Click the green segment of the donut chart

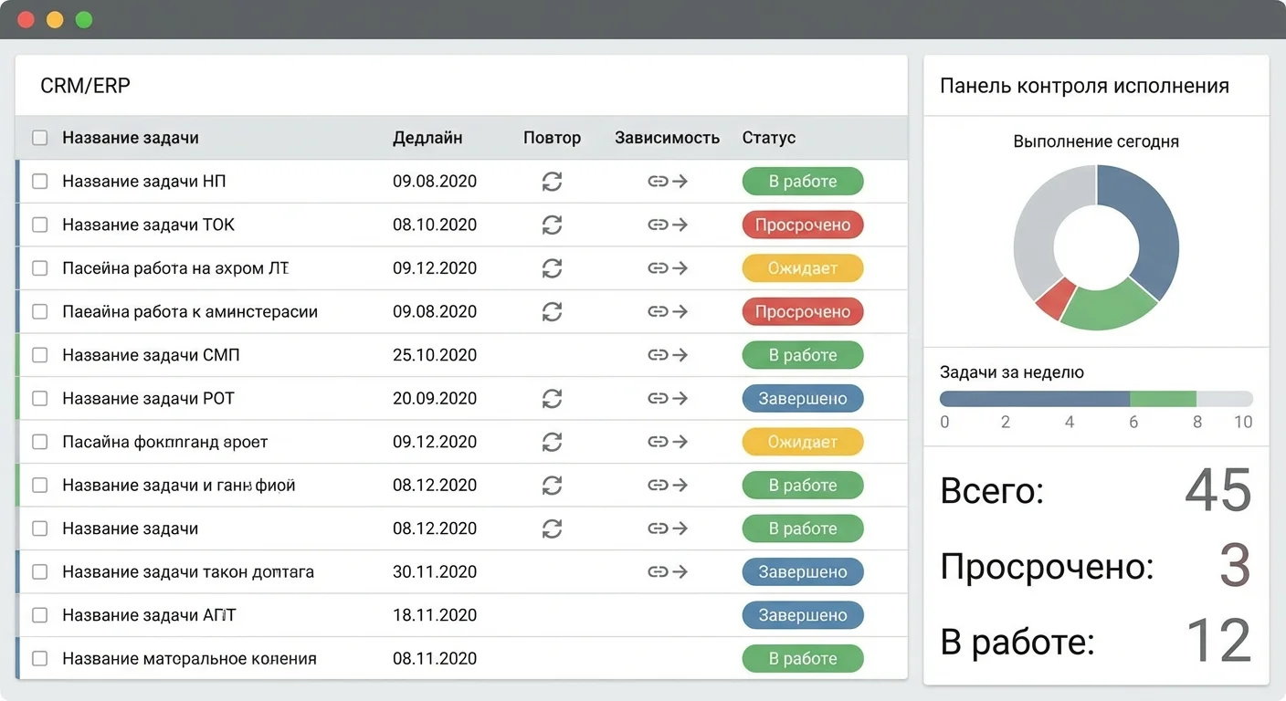click(1110, 308)
